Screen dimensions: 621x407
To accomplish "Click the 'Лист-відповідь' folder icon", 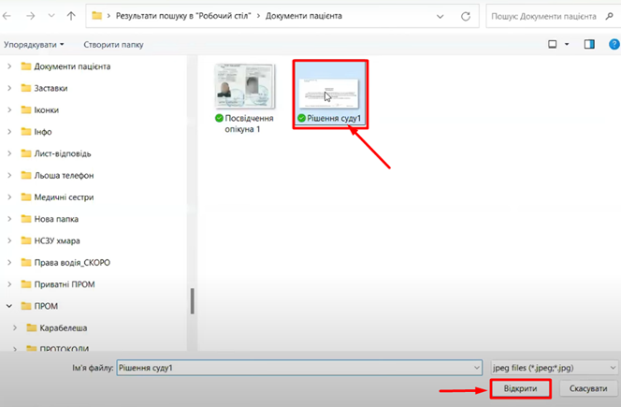I will (x=26, y=153).
